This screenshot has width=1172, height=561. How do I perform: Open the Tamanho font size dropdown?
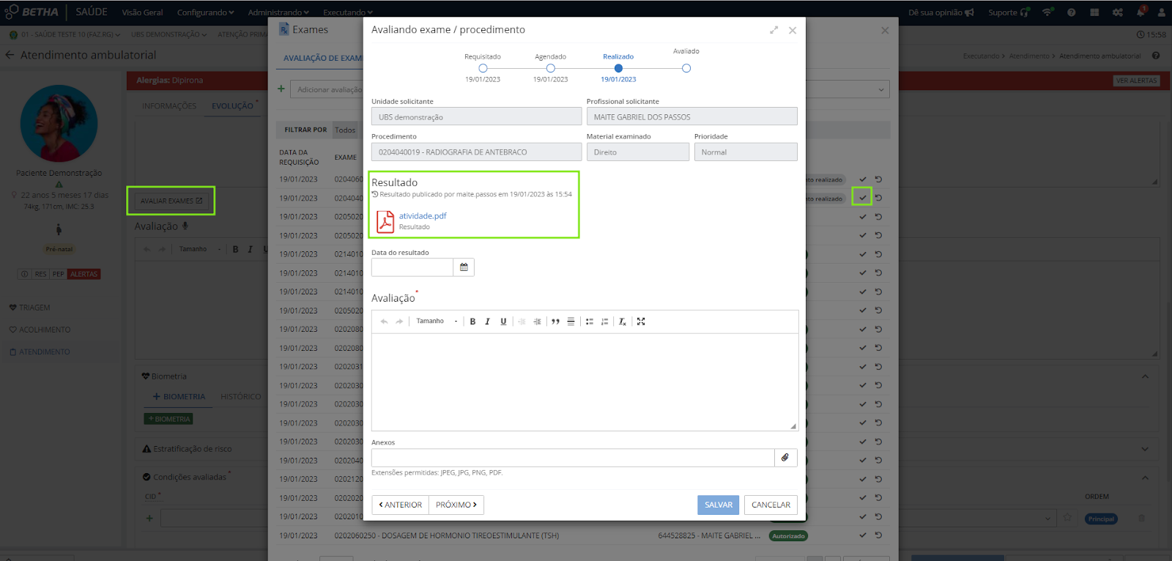437,322
